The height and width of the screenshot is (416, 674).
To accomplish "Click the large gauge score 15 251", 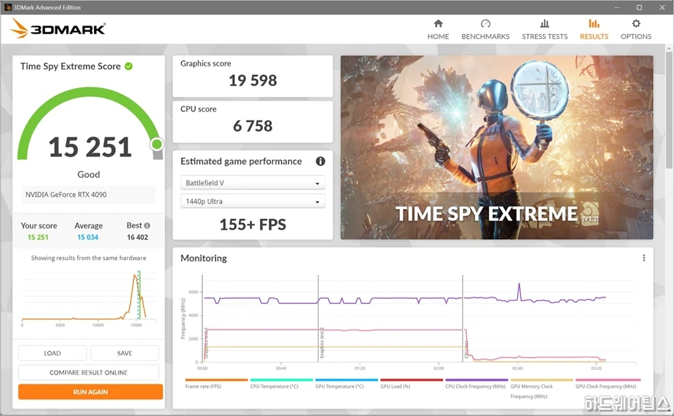I will click(90, 147).
